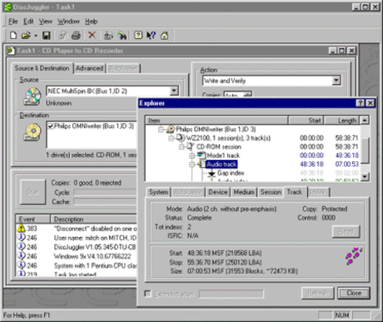
Task: Click the red X delete toolbar icon
Action: (x=92, y=35)
